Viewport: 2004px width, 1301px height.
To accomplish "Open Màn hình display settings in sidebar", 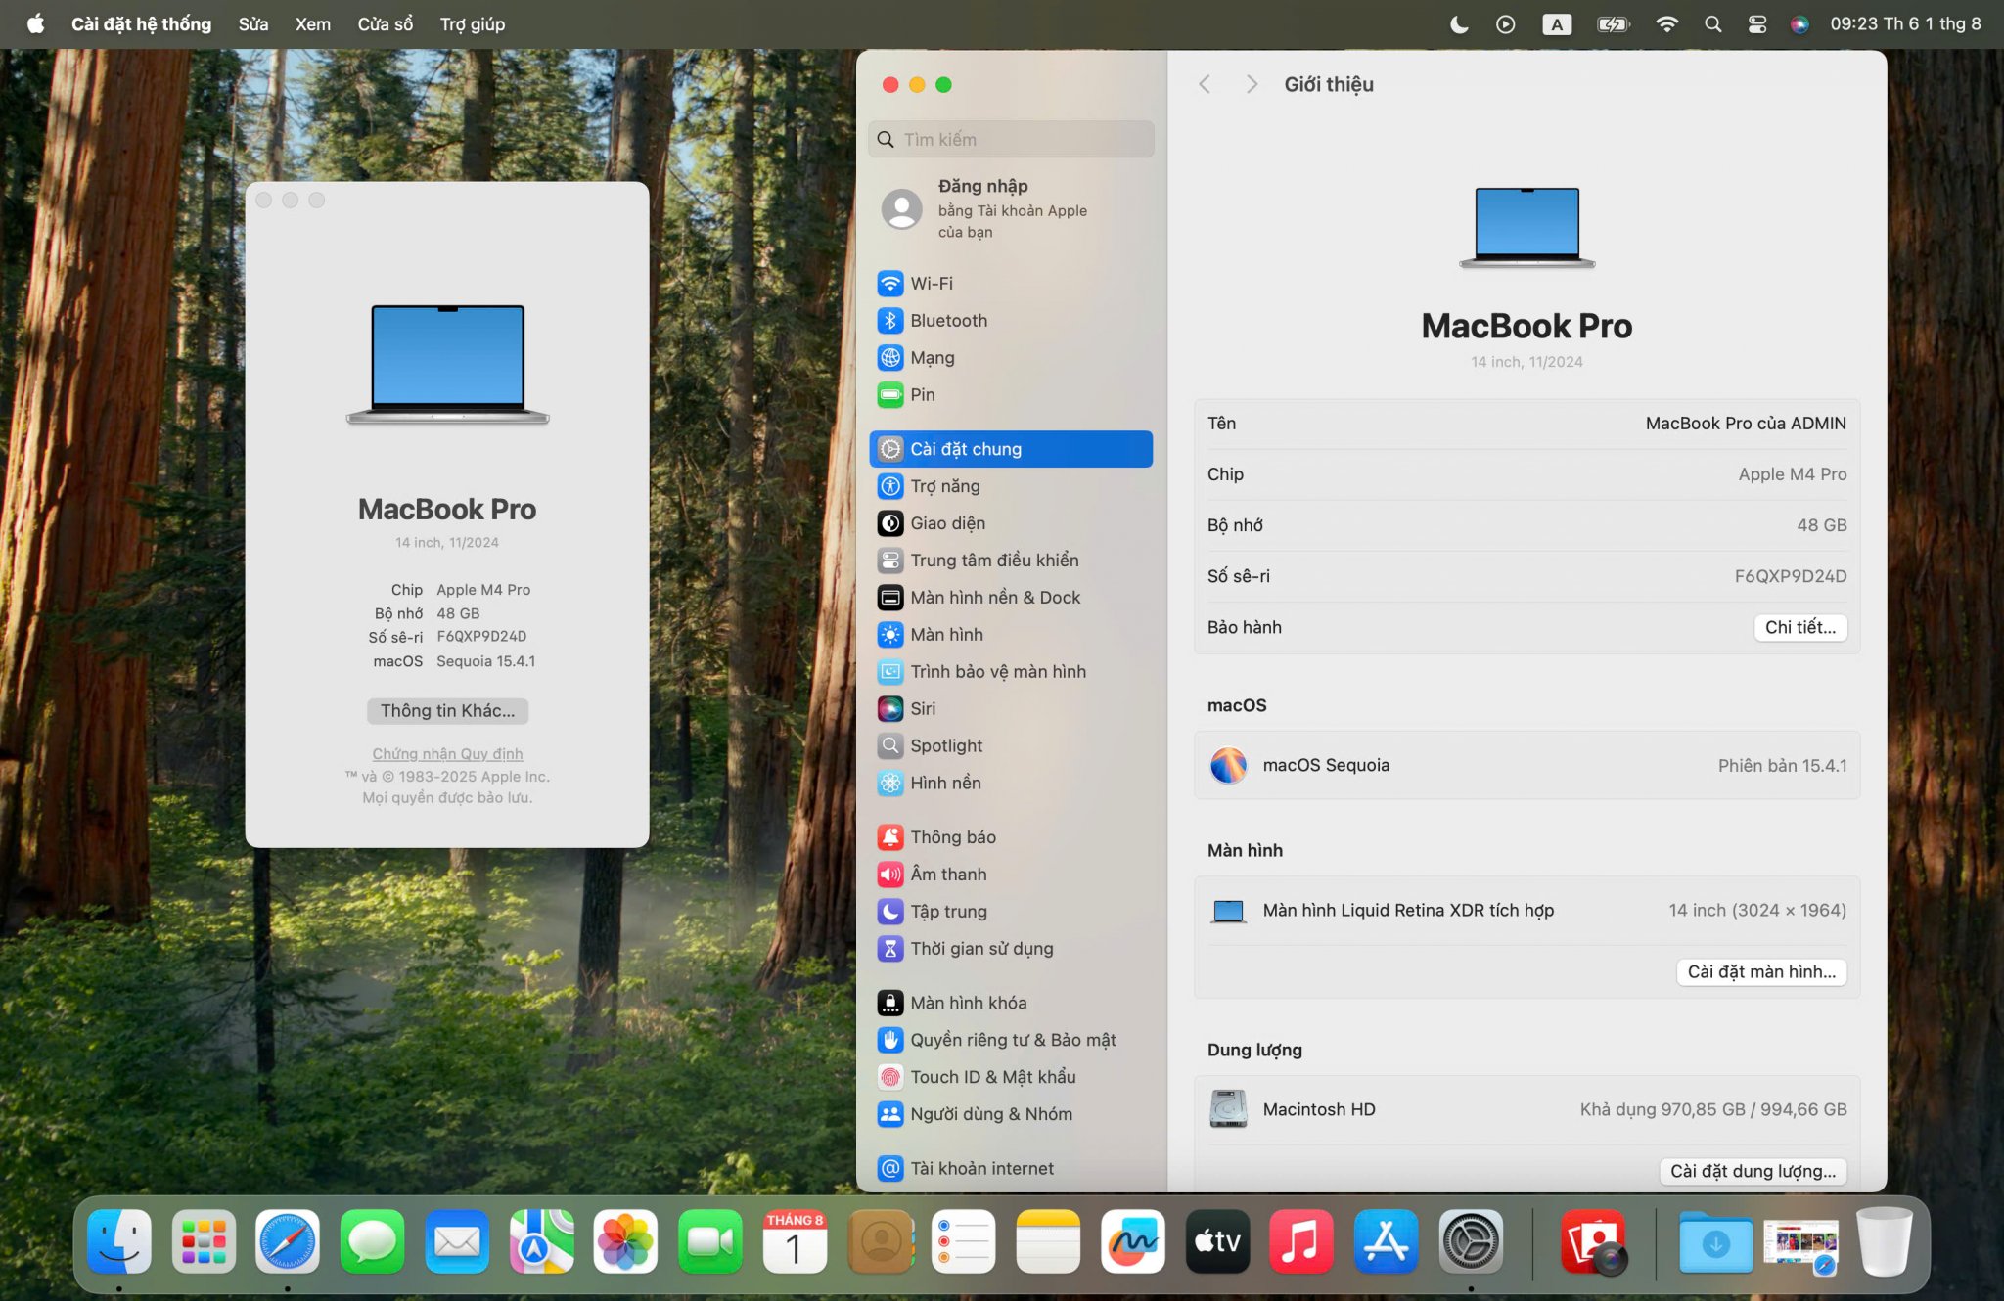I will pyautogui.click(x=1011, y=635).
